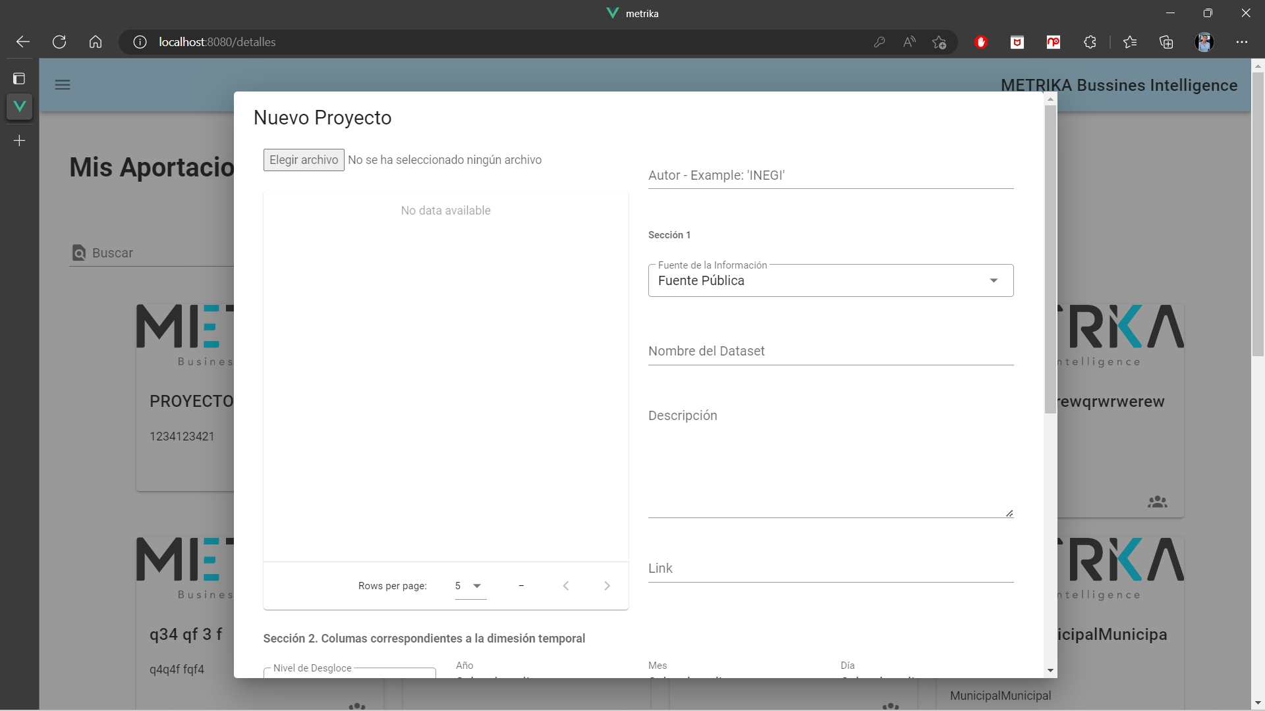
Task: Open the hamburger menu in the app header
Action: (63, 85)
